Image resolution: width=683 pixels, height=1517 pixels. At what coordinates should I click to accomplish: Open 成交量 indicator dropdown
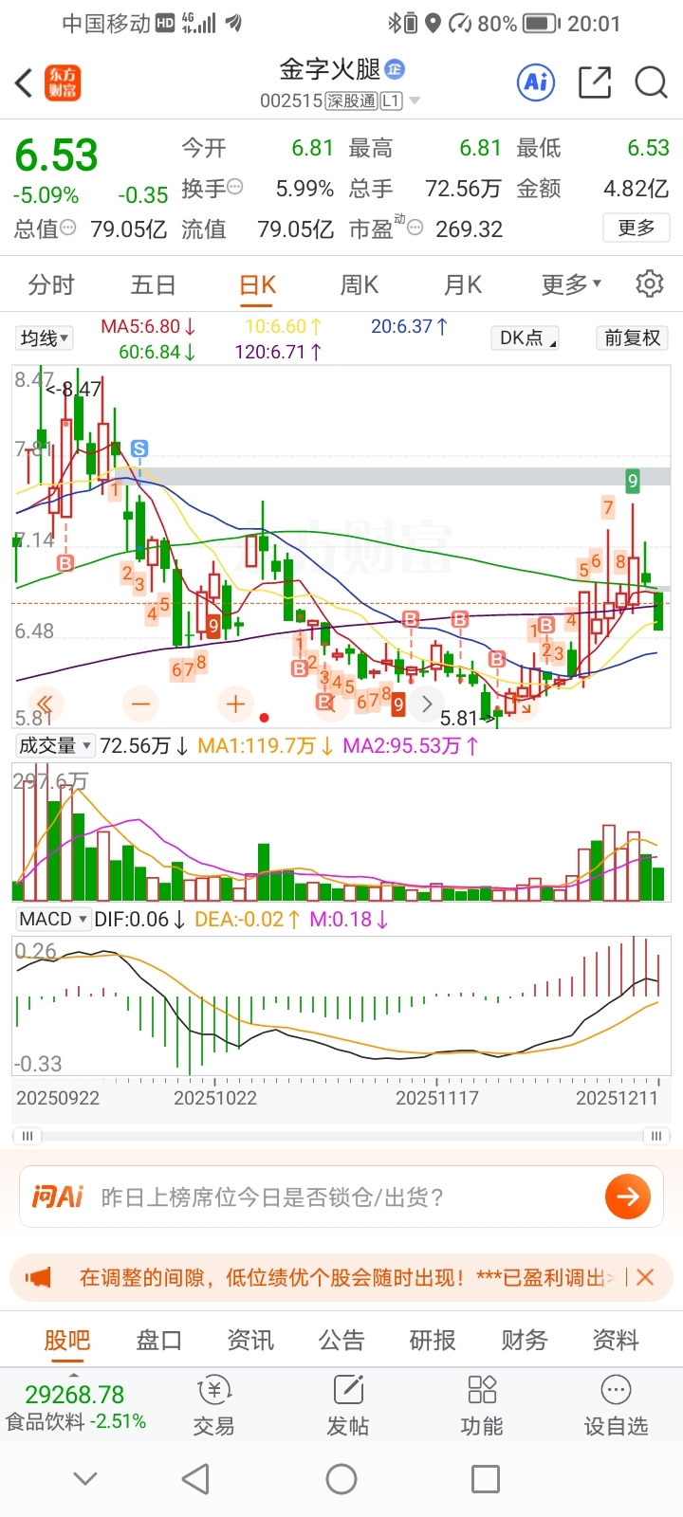pos(55,745)
